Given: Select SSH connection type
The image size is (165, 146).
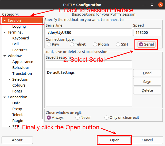Looking at the screenshot, I should click(122, 44).
